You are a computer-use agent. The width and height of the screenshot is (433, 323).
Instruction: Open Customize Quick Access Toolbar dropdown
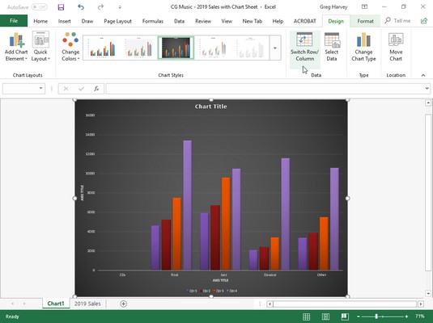pyautogui.click(x=120, y=7)
